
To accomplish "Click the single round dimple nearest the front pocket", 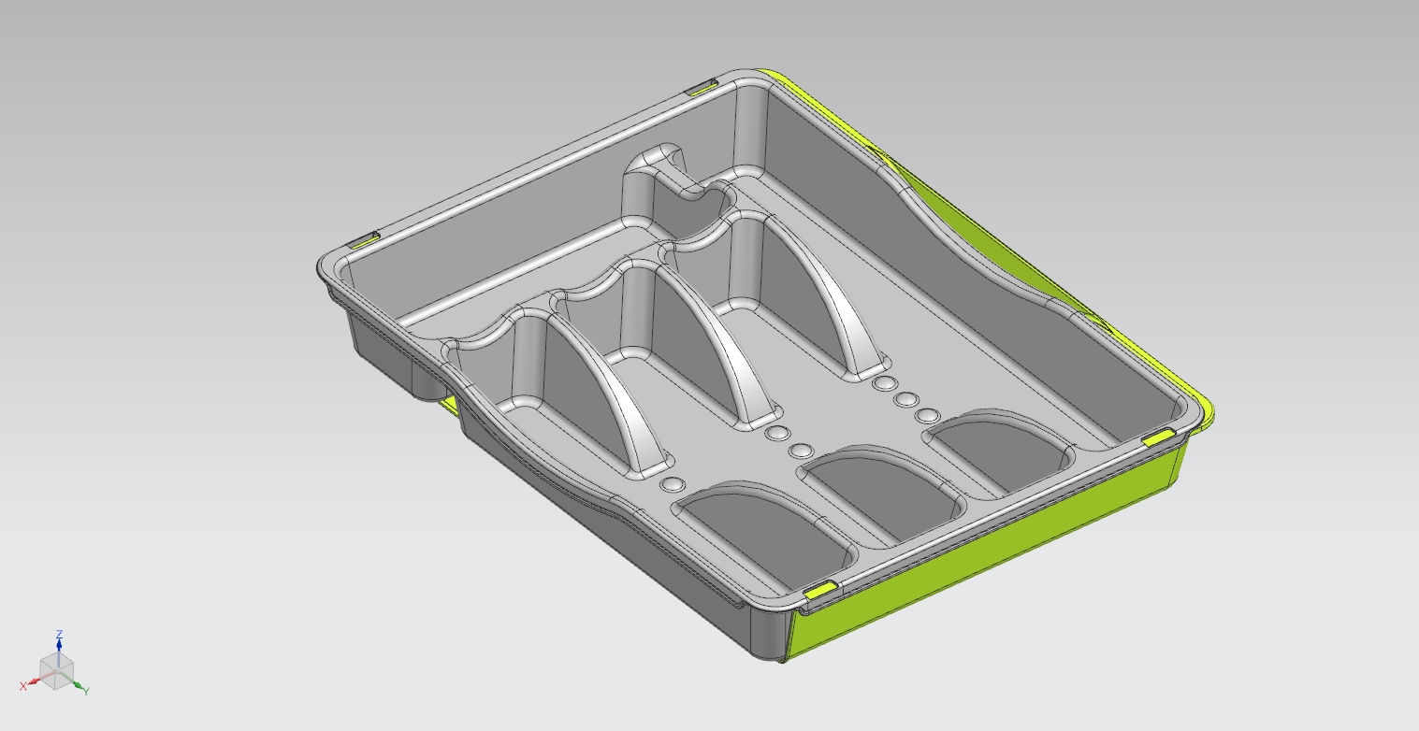I will coord(673,485).
